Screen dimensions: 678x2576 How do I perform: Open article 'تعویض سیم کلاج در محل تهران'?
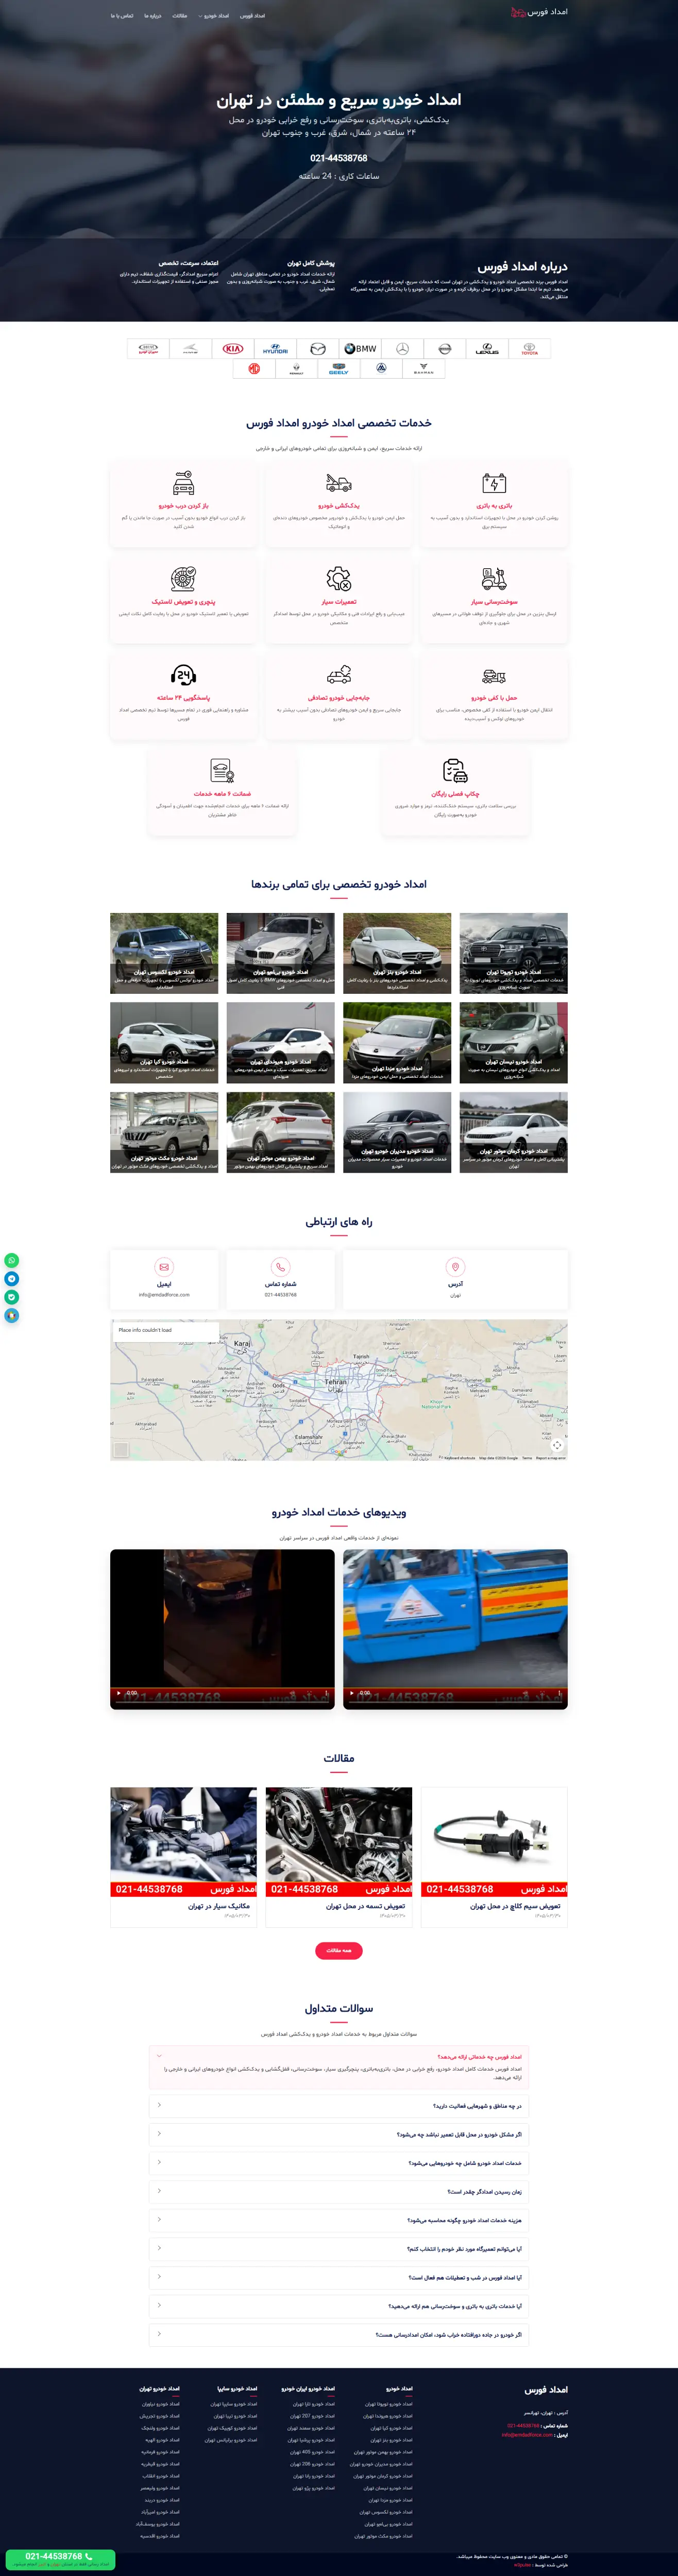coord(515,1906)
